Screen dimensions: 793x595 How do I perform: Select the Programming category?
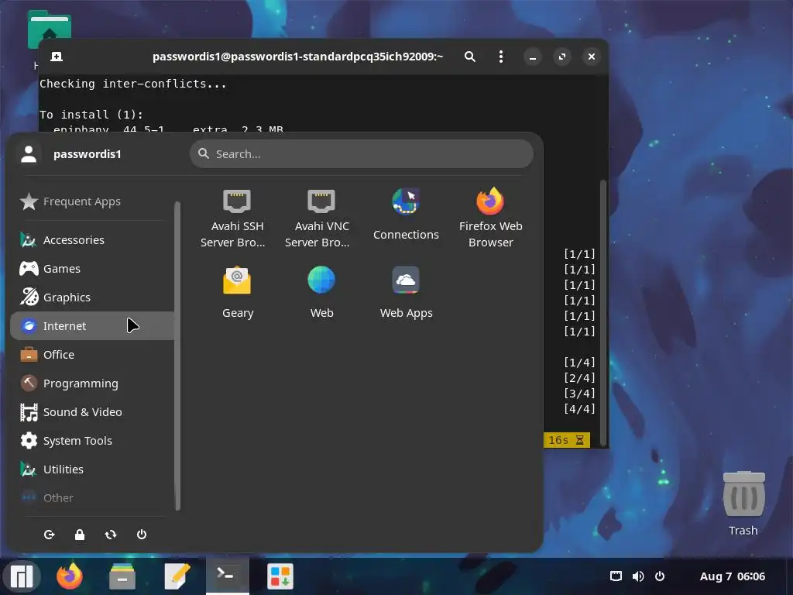(x=92, y=383)
